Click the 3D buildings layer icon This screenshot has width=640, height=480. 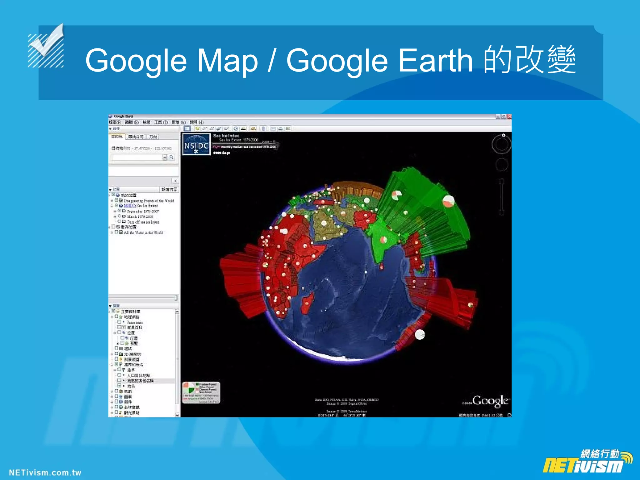pyautogui.click(x=121, y=354)
